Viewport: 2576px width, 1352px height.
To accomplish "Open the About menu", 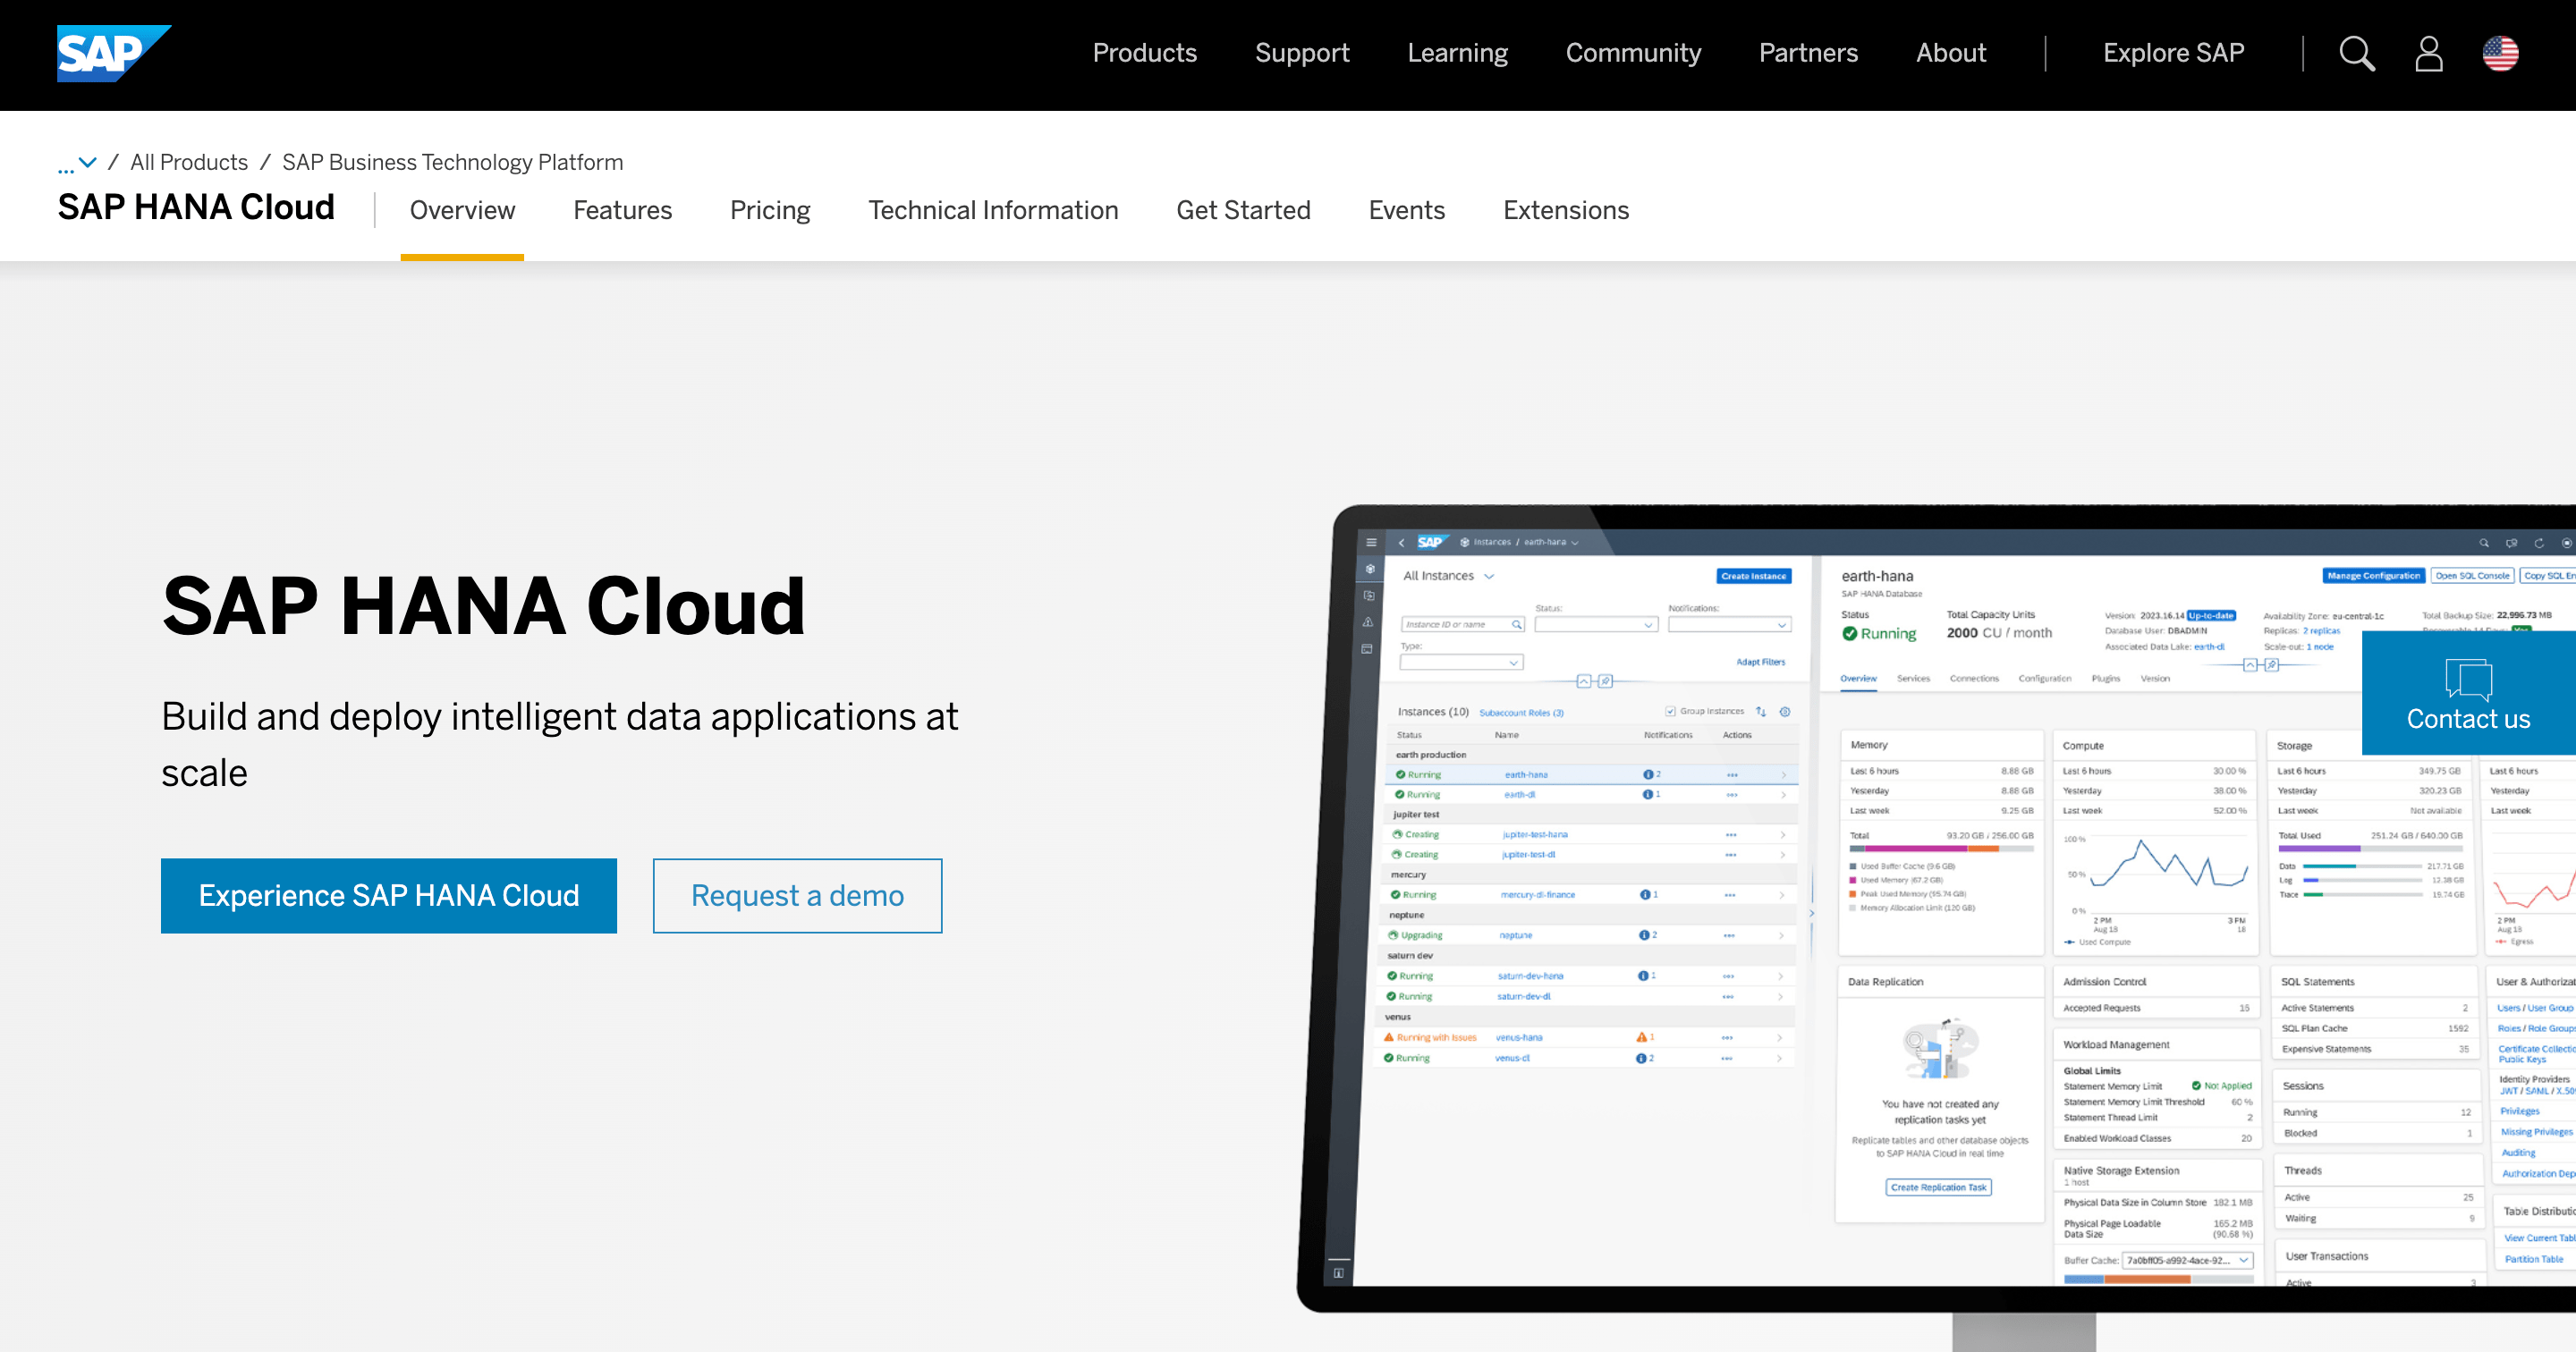I will pos(1951,53).
